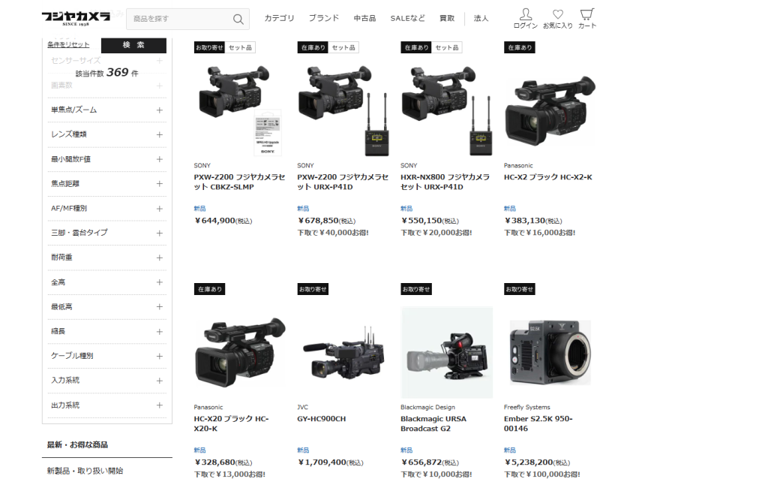Open the カテゴリ menu
Viewport: 768px width, 485px height.
click(x=279, y=18)
